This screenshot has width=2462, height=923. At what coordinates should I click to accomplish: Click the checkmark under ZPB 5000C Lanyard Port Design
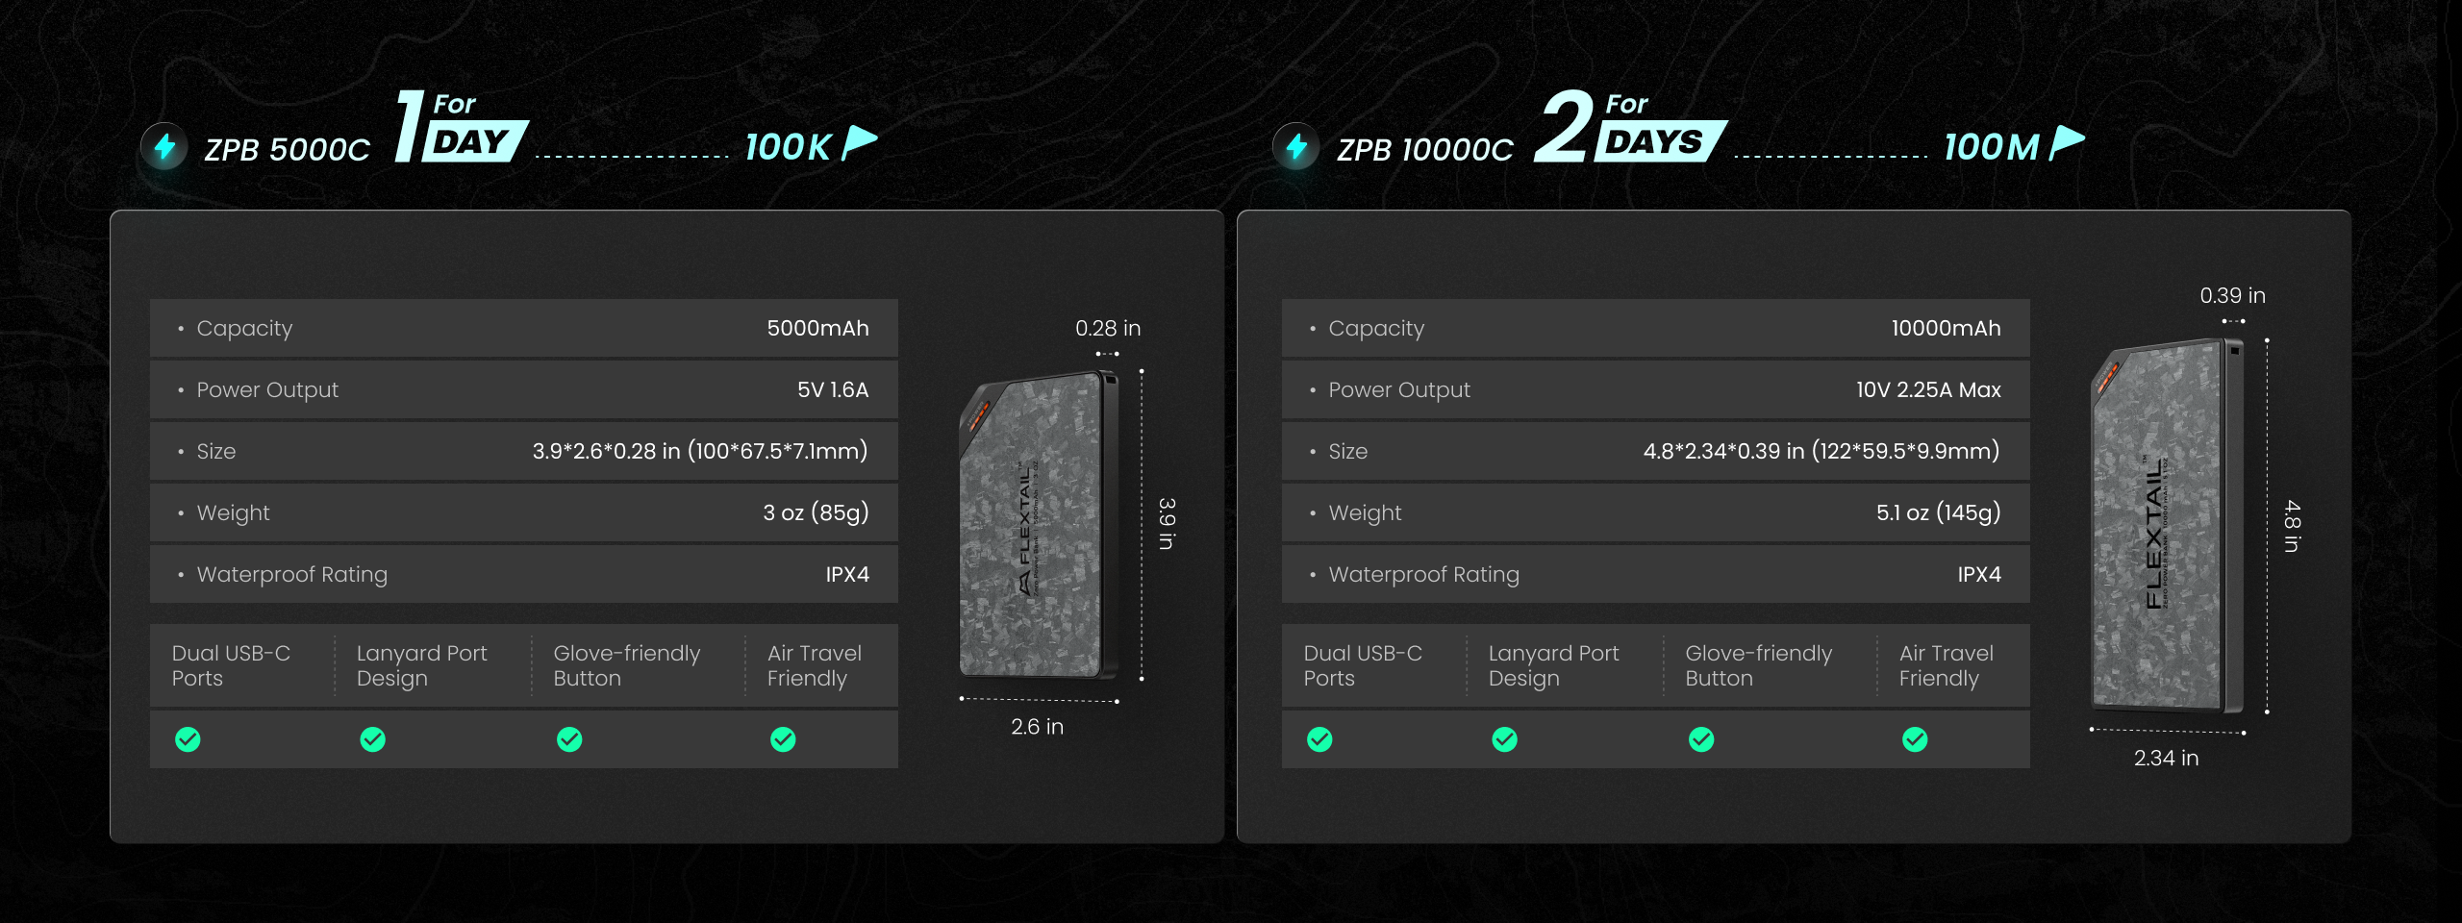[x=372, y=739]
